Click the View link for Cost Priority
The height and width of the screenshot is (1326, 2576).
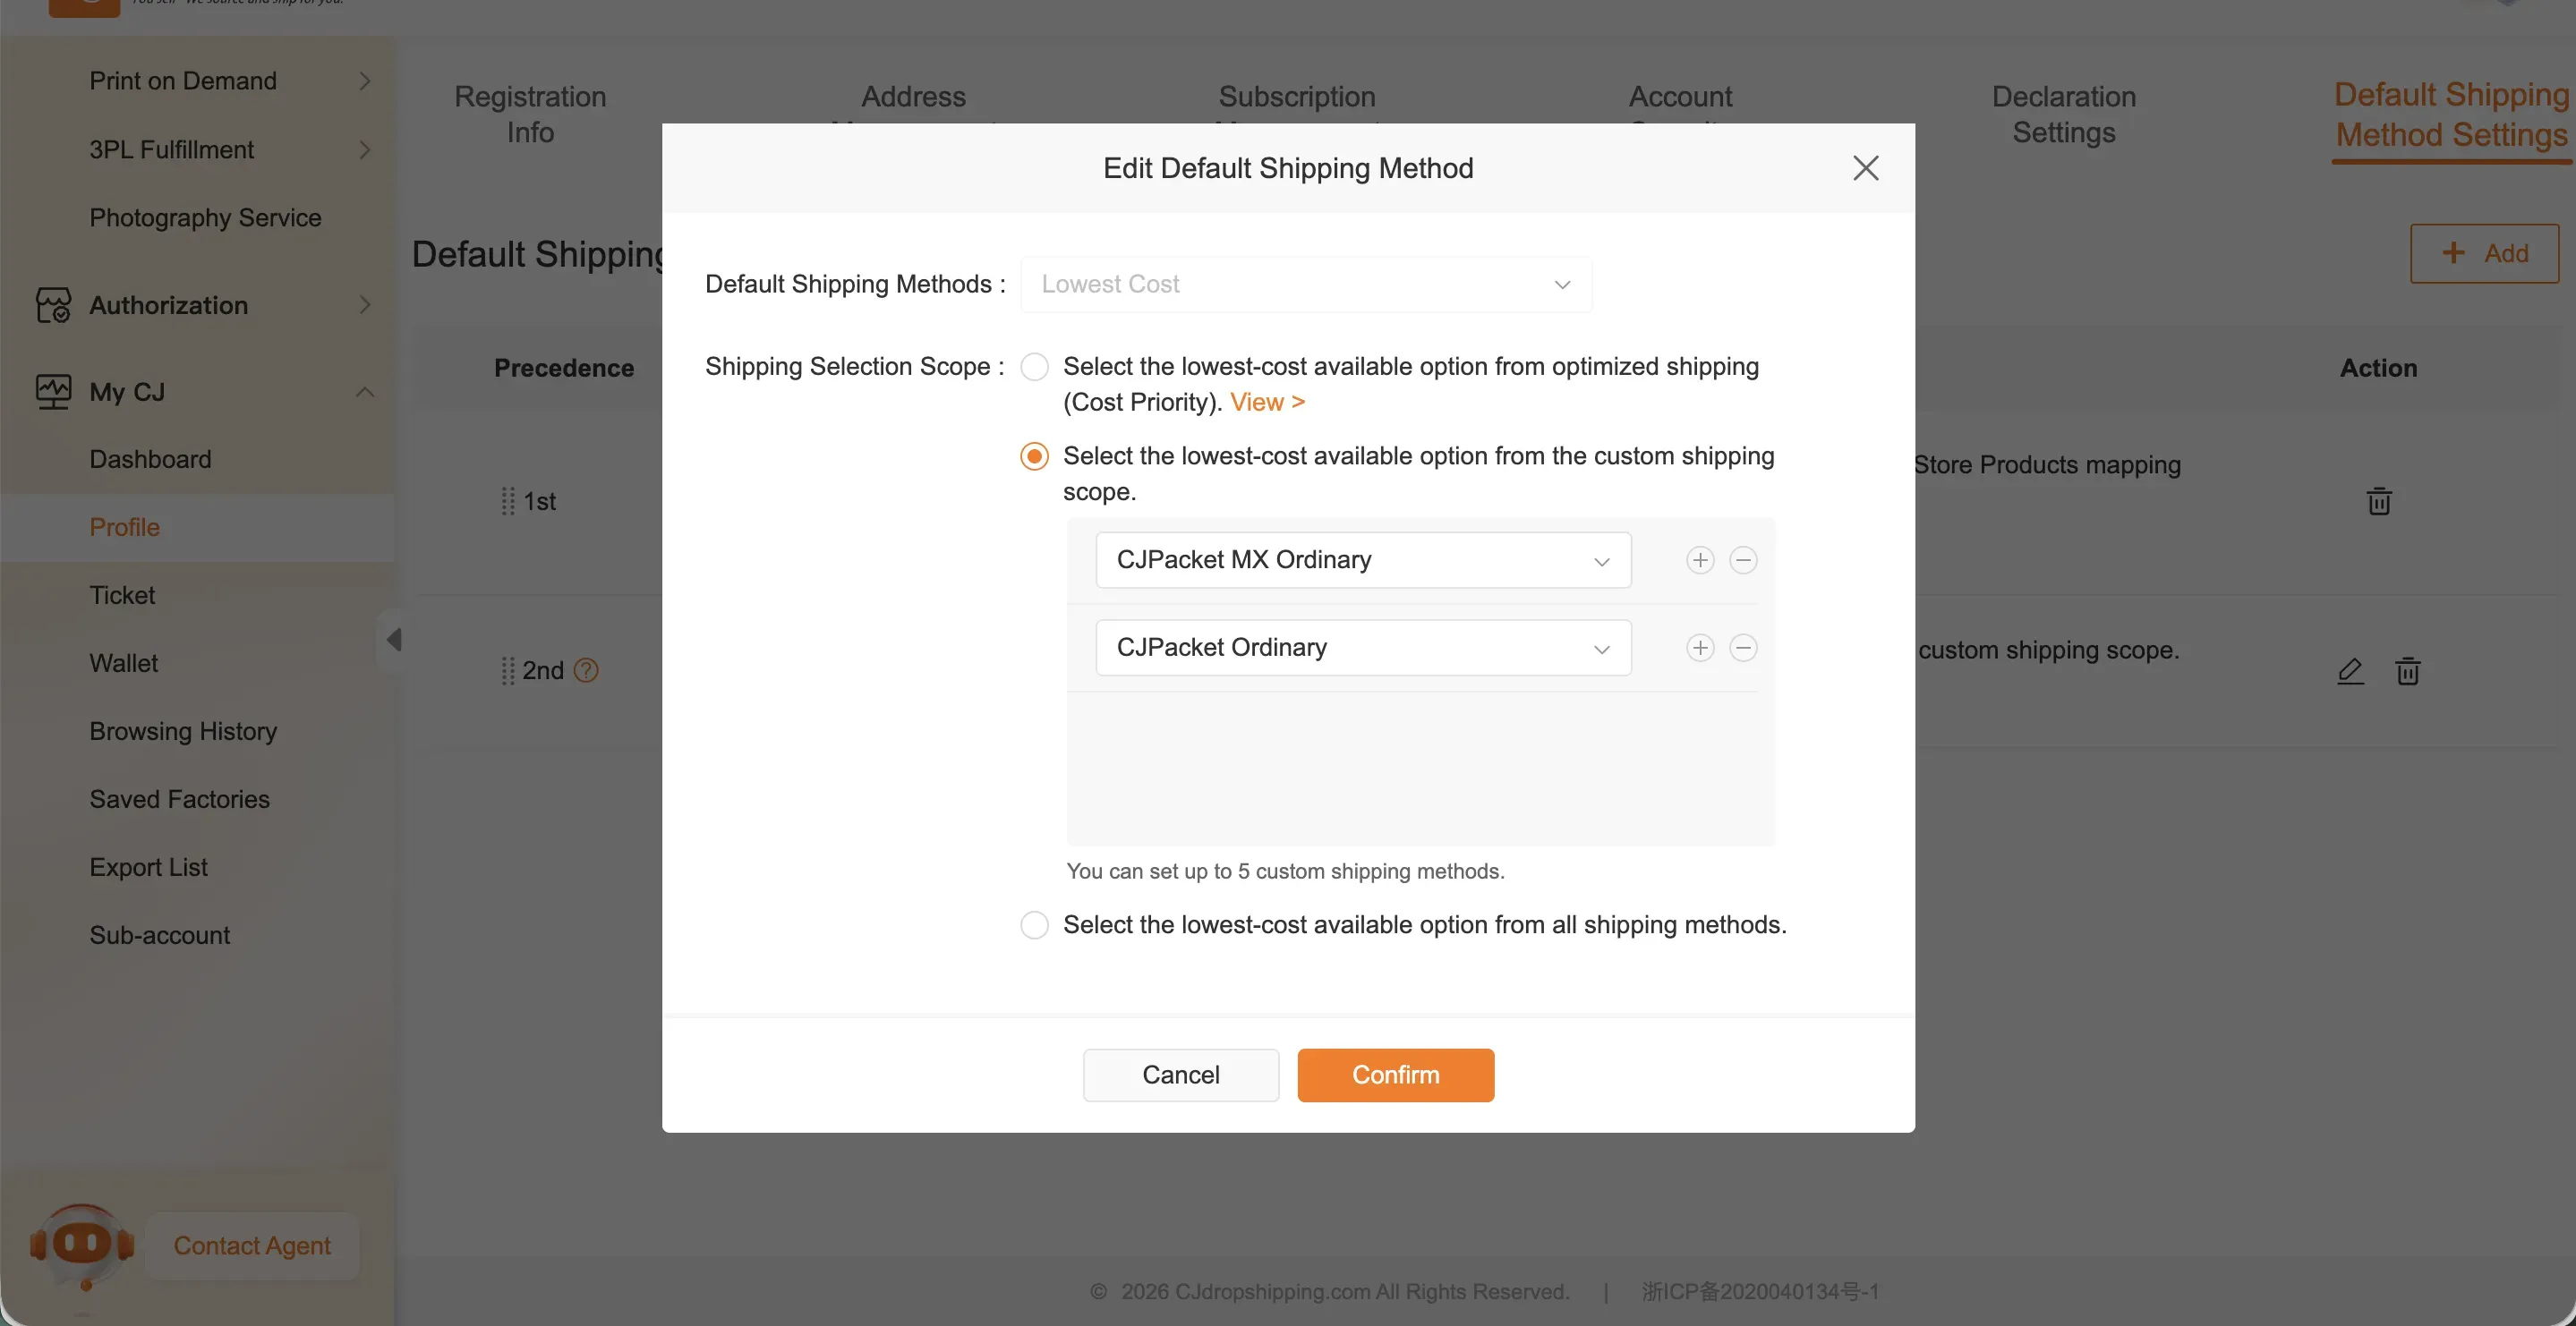point(1266,402)
